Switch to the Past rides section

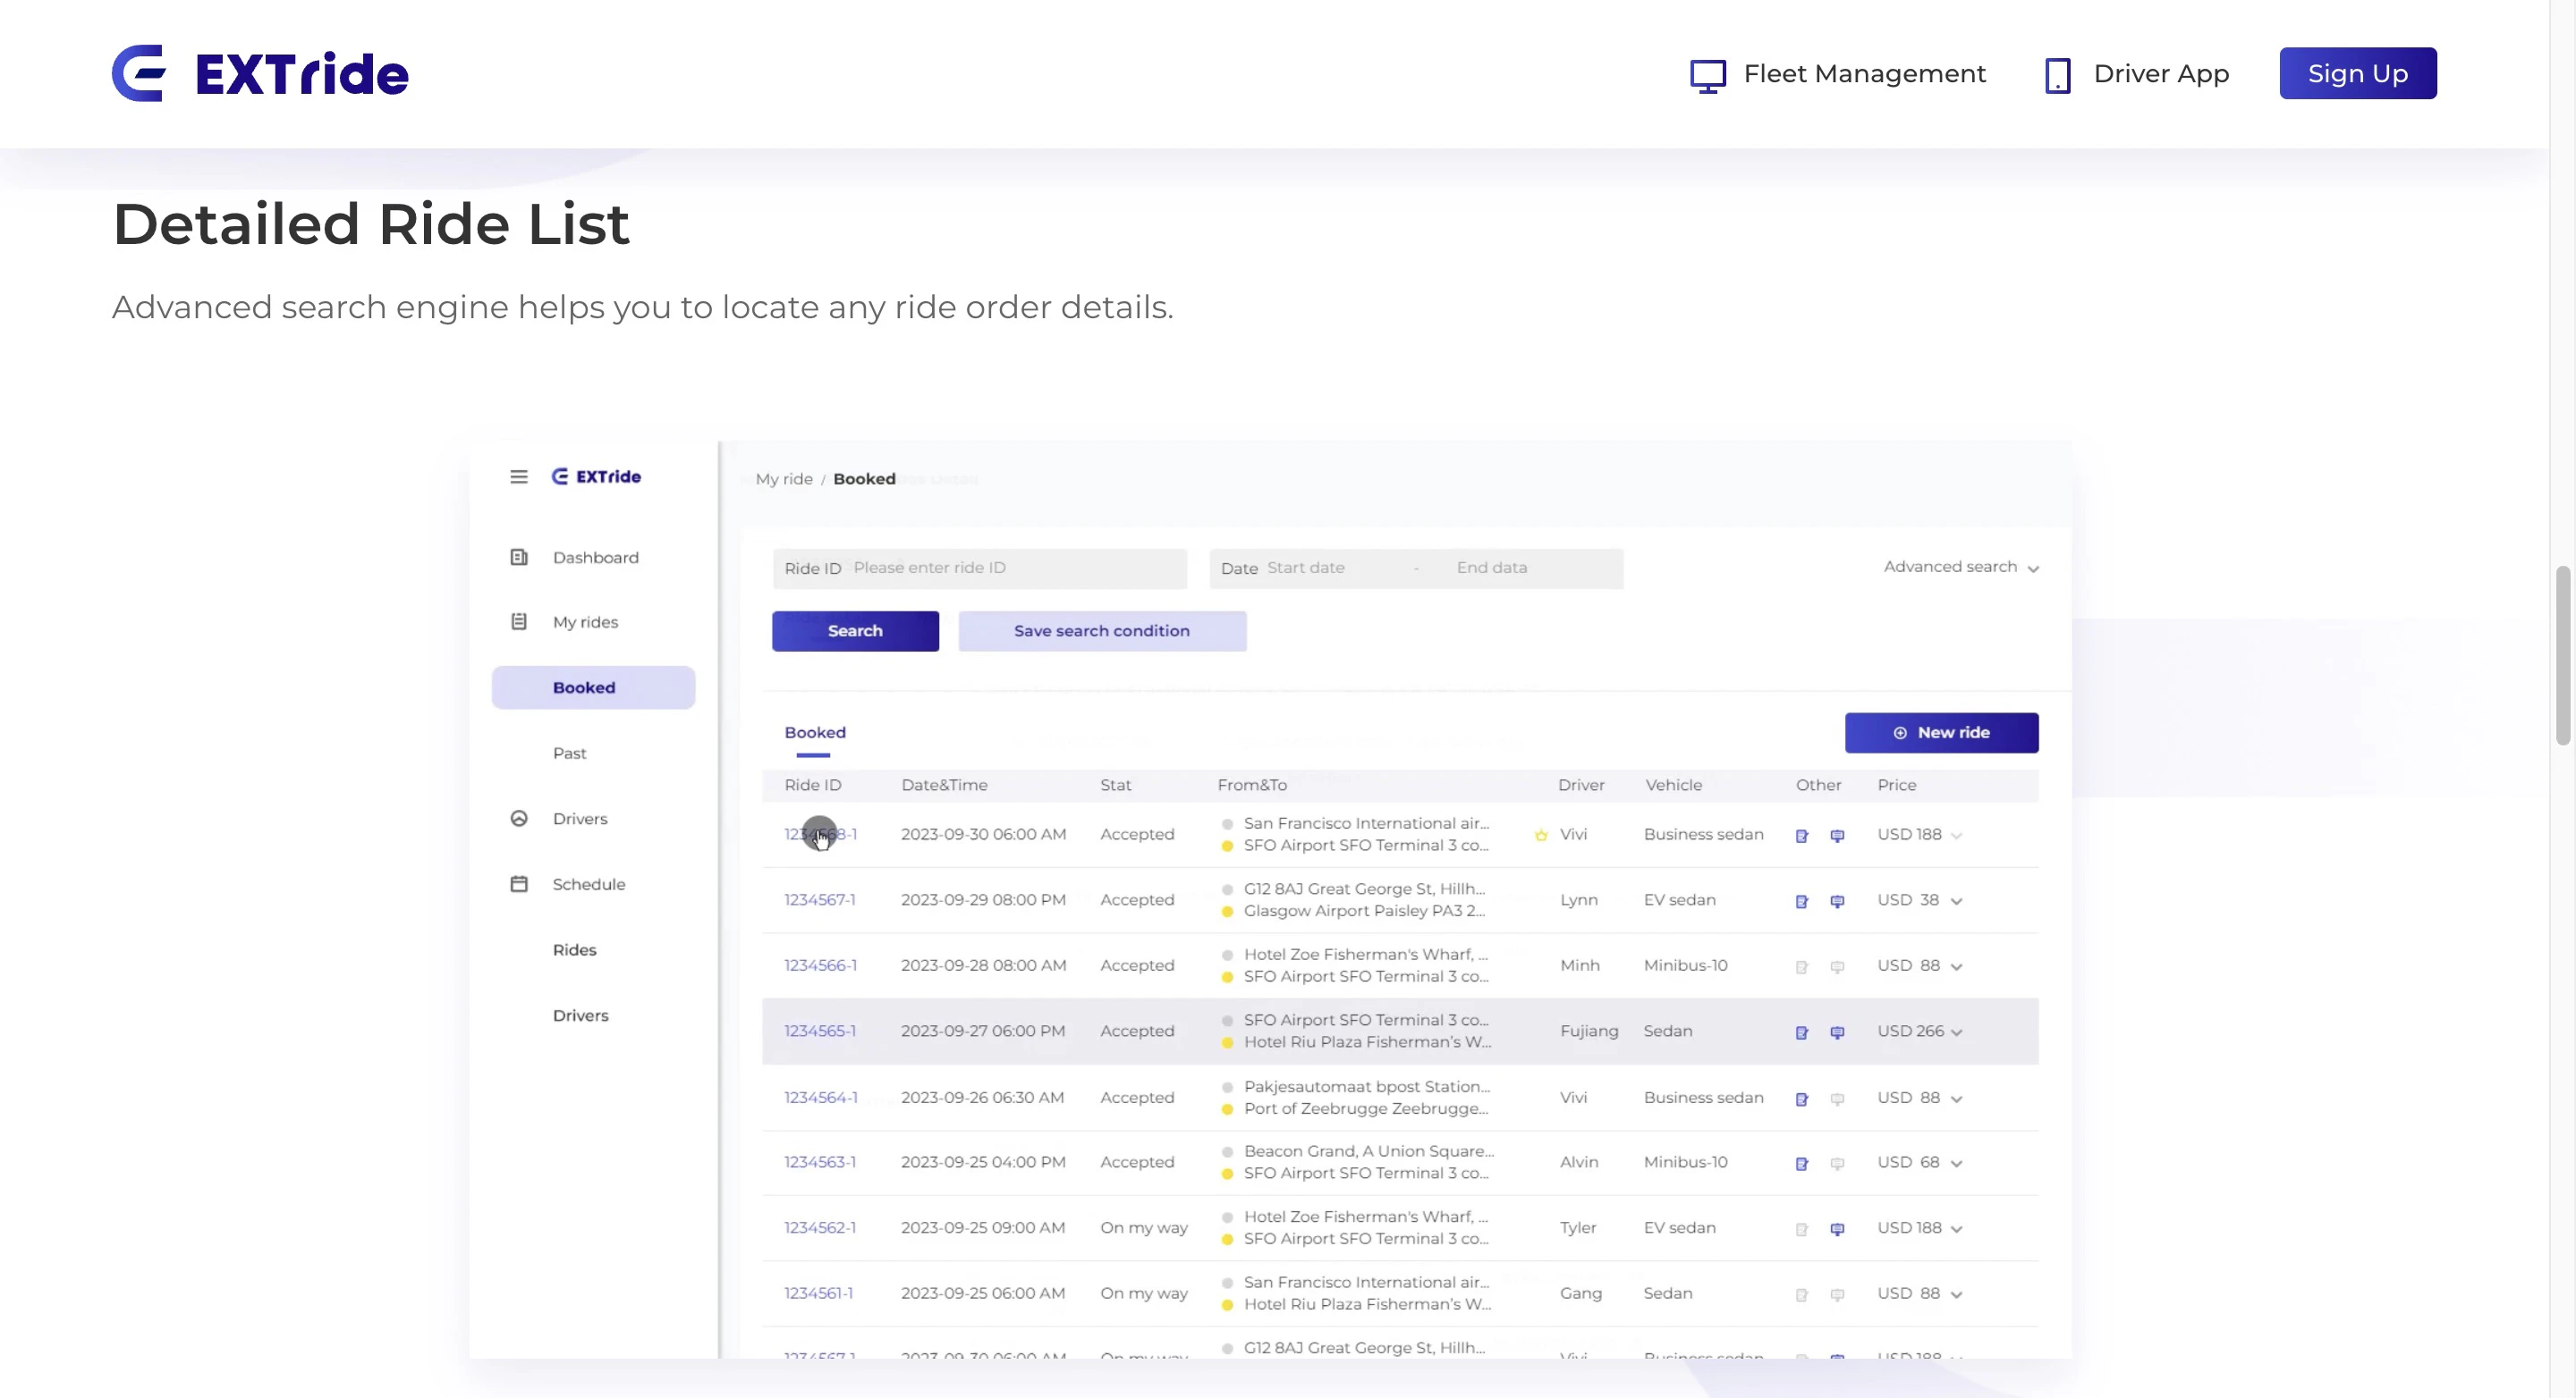click(x=569, y=753)
